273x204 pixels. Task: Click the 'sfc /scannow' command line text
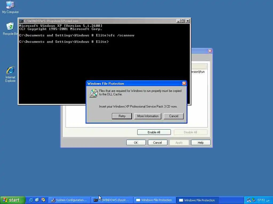(121, 35)
